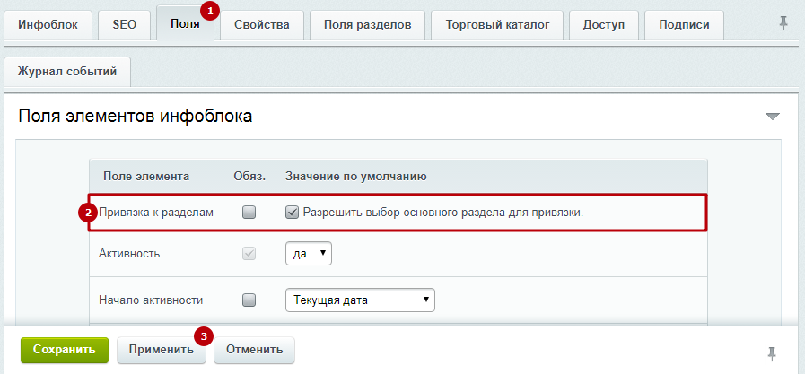This screenshot has height=374, width=805.
Task: Collapse the Поля элементов инфоблока section
Action: coord(772,117)
